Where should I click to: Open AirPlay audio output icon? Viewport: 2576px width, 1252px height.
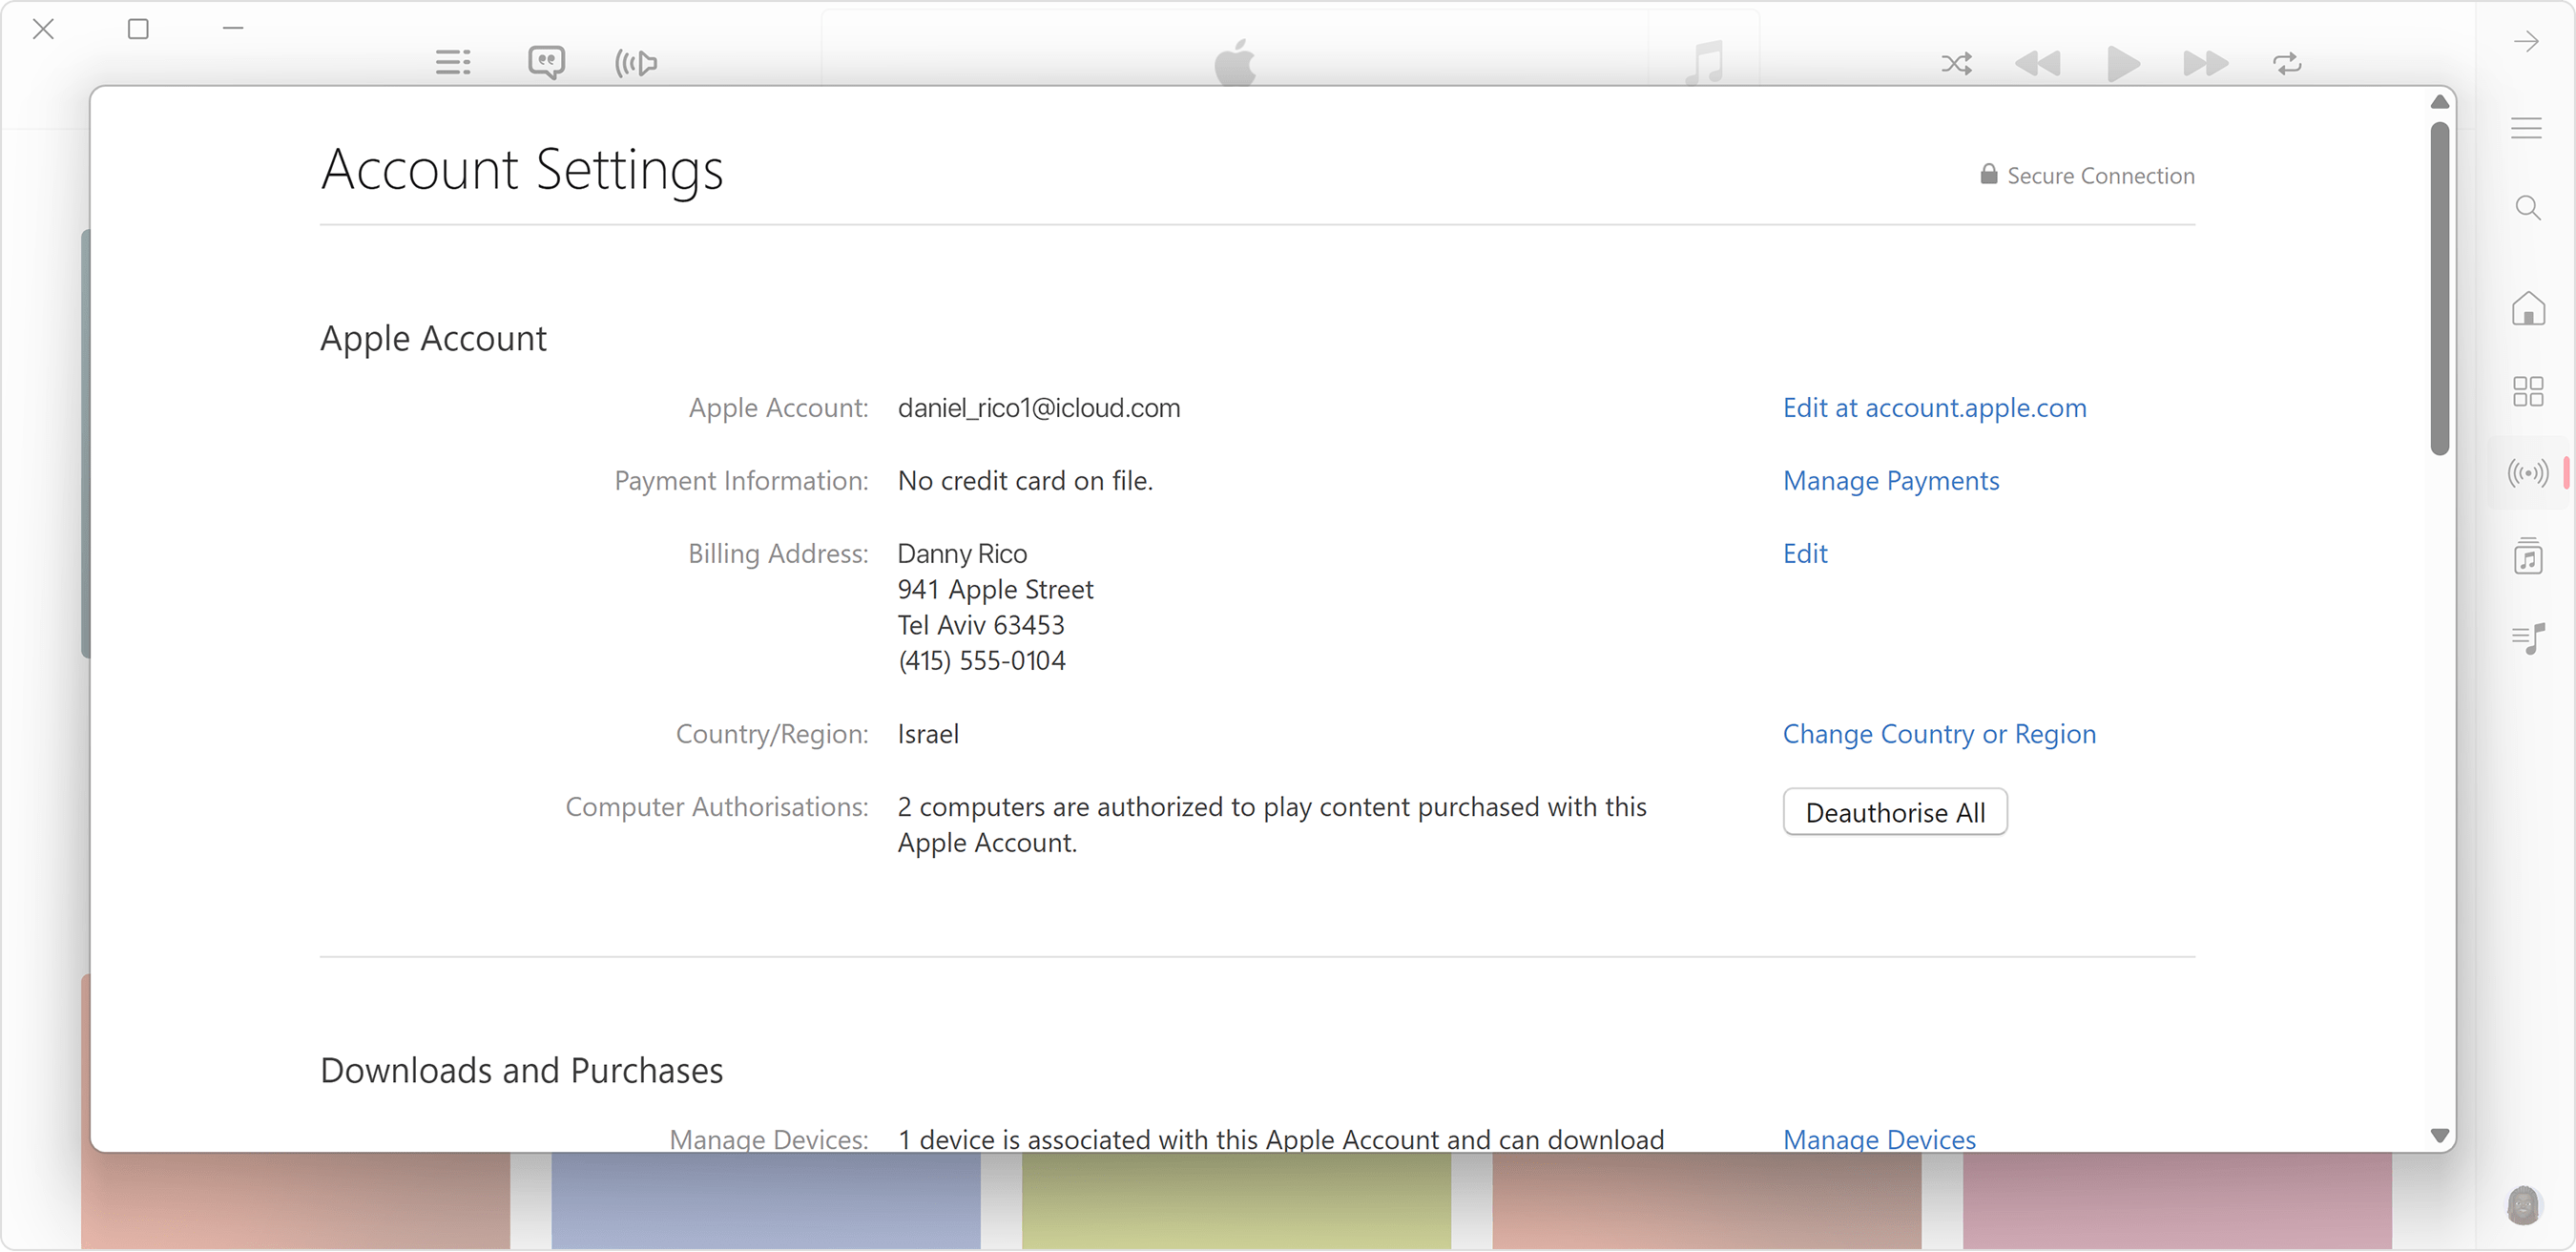pyautogui.click(x=636, y=64)
